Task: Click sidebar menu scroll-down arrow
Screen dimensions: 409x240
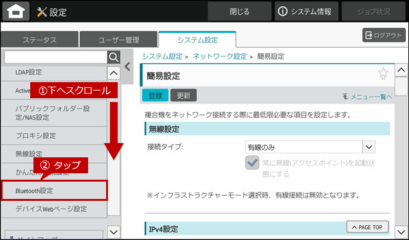Action: pyautogui.click(x=114, y=232)
